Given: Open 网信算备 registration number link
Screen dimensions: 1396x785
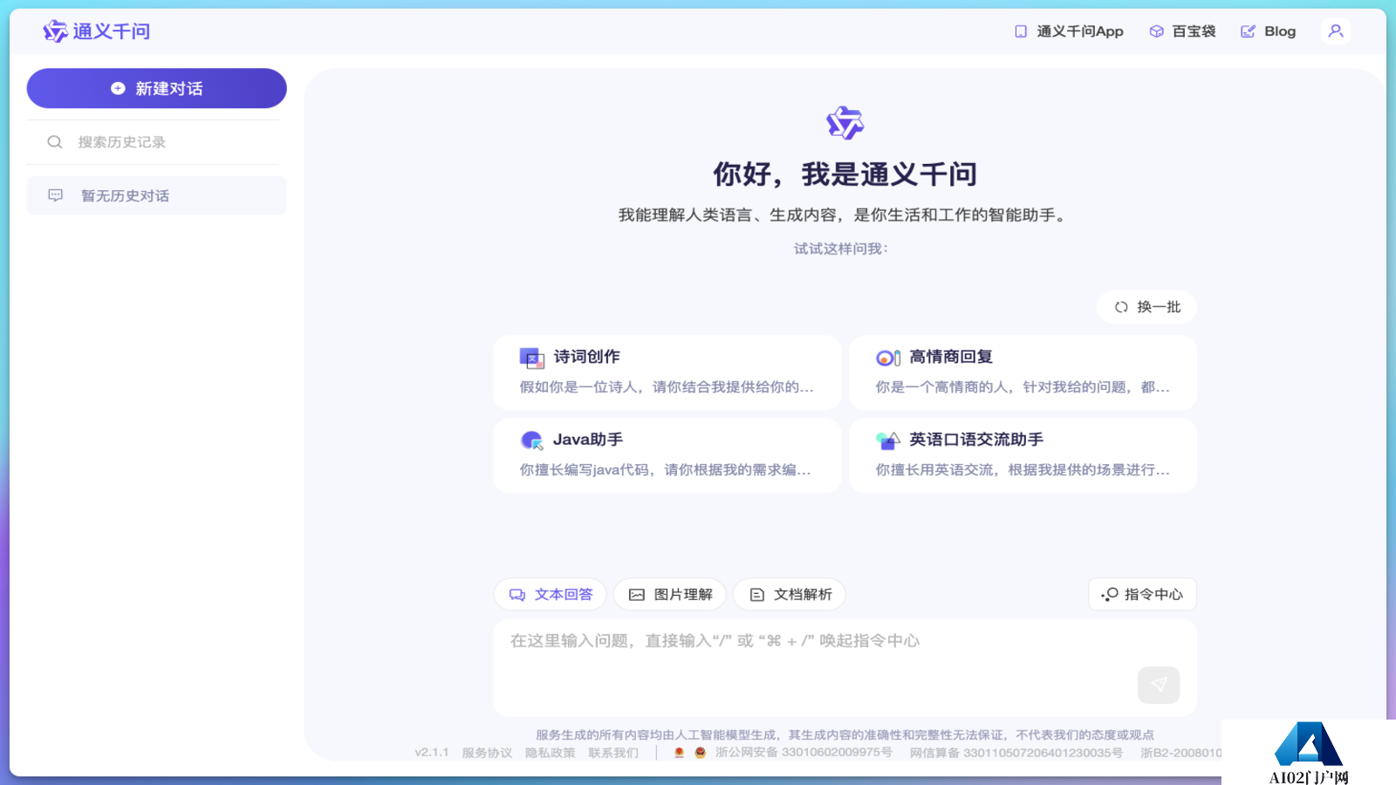Looking at the screenshot, I should (1016, 753).
